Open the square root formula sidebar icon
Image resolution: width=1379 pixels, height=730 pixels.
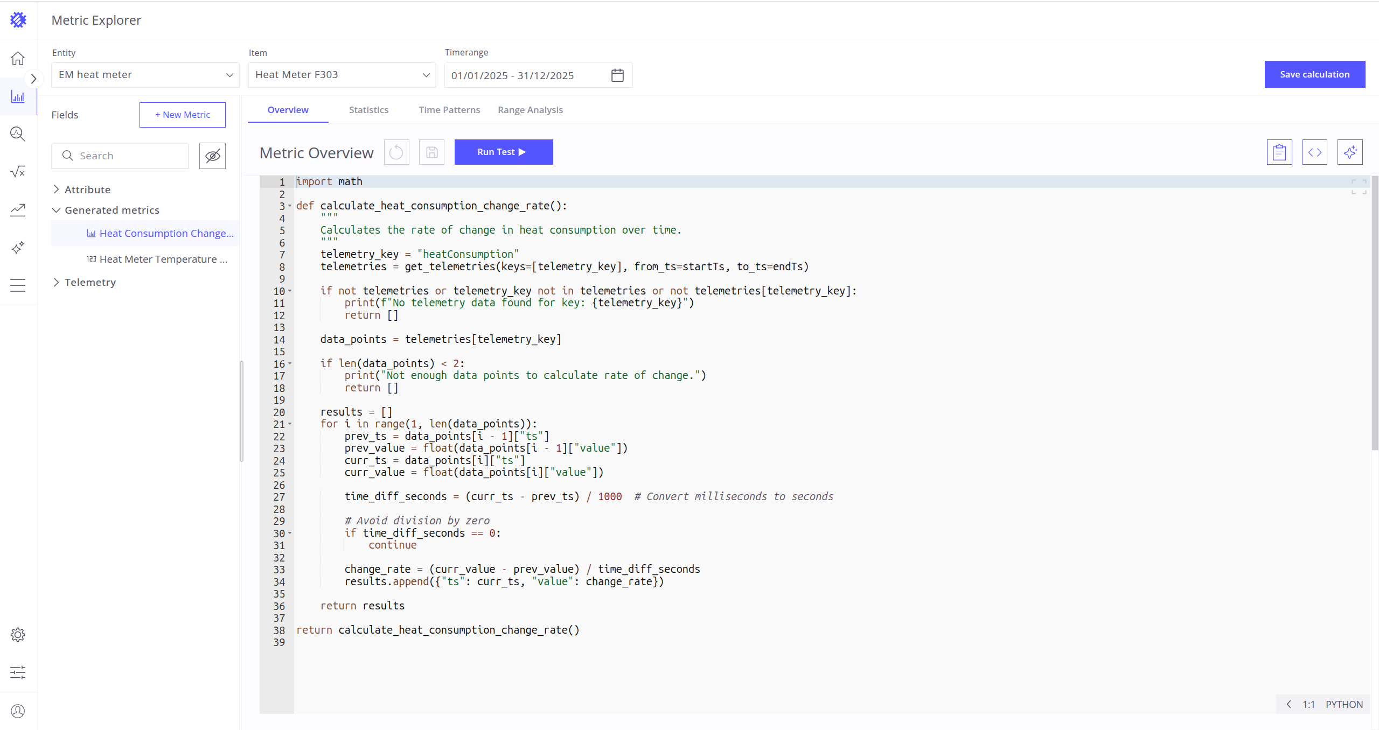point(18,172)
